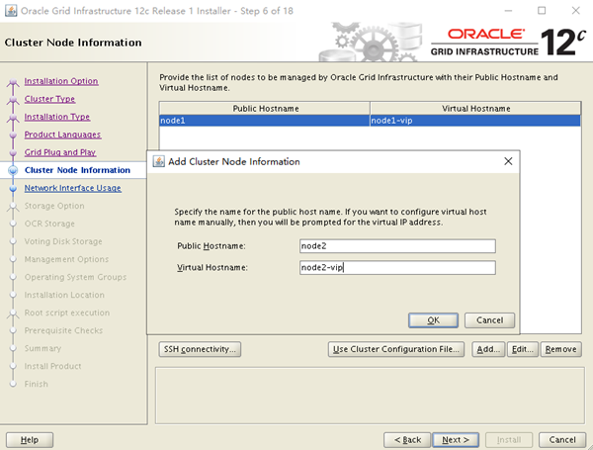Focus the Virtual Hostname input field

point(397,268)
